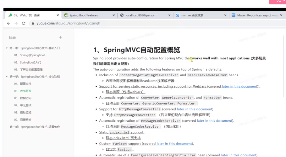Close the Maven Repository tab
The width and height of the screenshot is (286, 157).
(x=281, y=15)
